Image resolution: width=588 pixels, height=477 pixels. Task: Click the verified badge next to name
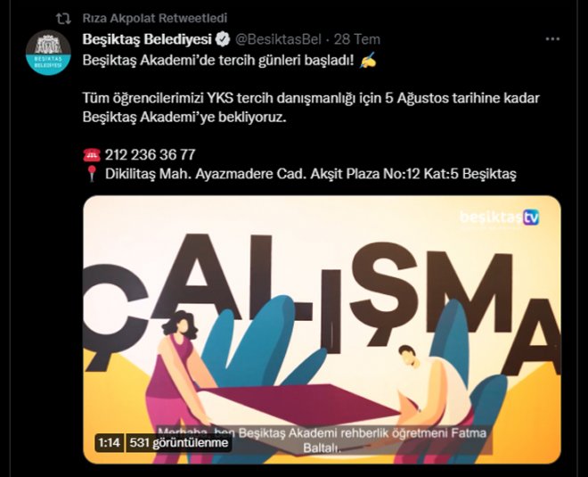pyautogui.click(x=224, y=39)
